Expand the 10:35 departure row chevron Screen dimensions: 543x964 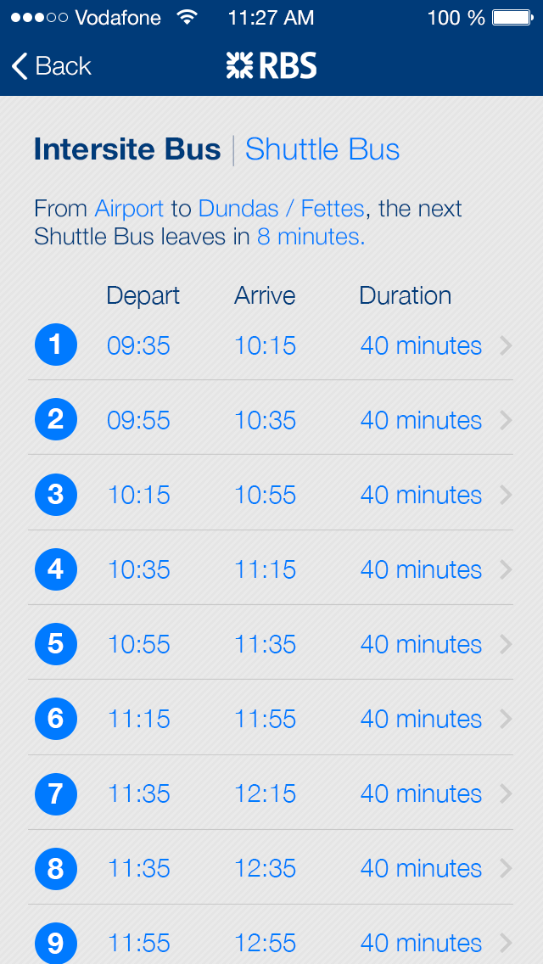pos(506,569)
